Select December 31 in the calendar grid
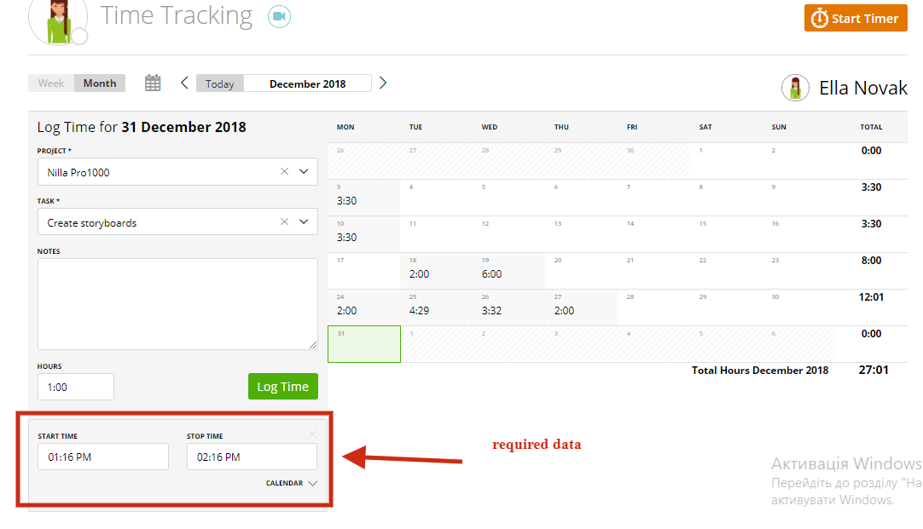 coord(363,343)
